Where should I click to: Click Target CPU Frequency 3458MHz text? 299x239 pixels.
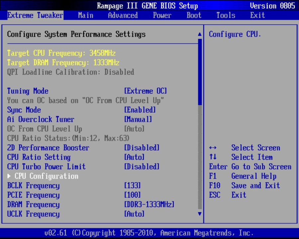point(61,53)
